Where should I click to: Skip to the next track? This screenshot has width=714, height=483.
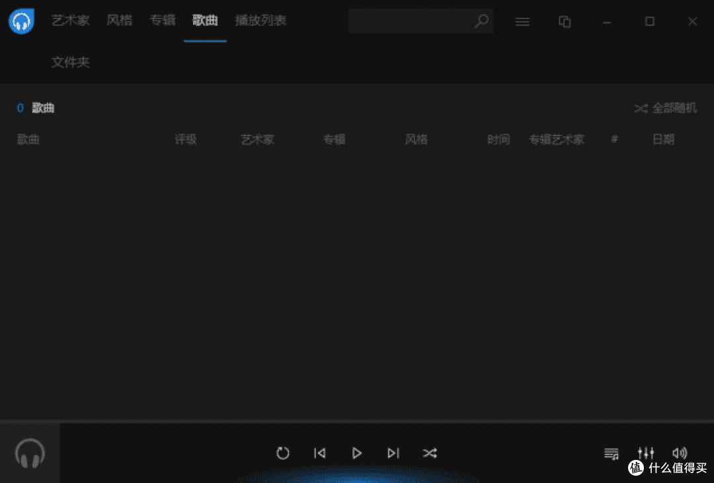(393, 453)
